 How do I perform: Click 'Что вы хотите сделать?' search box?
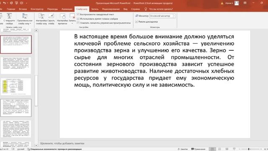pyautogui.click(x=161, y=9)
